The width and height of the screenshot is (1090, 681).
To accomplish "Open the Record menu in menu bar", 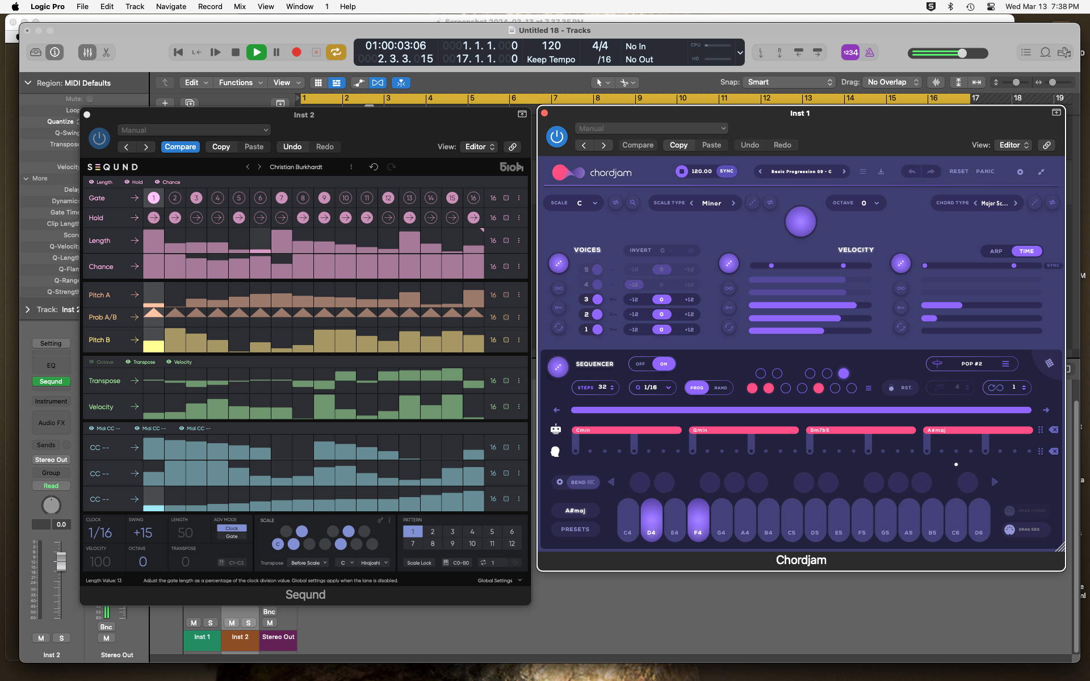I will (x=210, y=6).
